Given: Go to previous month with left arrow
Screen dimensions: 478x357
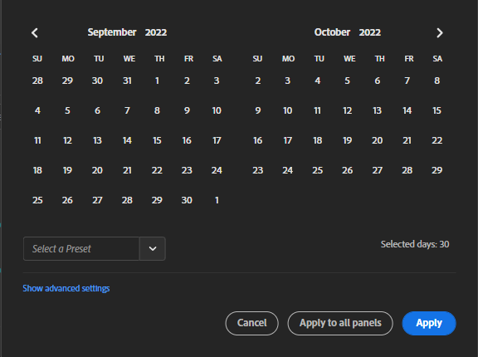Looking at the screenshot, I should coord(35,32).
